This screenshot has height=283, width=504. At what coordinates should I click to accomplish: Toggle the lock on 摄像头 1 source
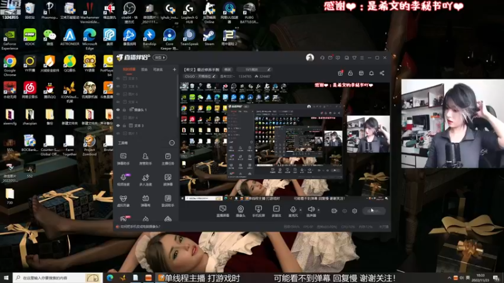[x=124, y=109]
